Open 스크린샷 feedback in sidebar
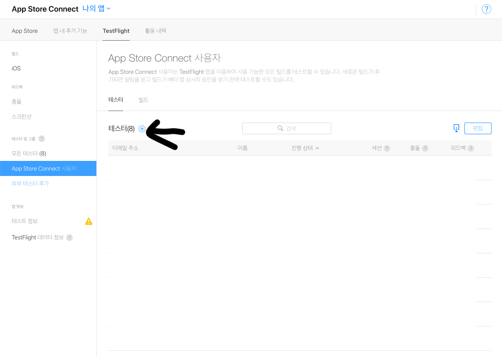The image size is (502, 357). pyautogui.click(x=22, y=116)
